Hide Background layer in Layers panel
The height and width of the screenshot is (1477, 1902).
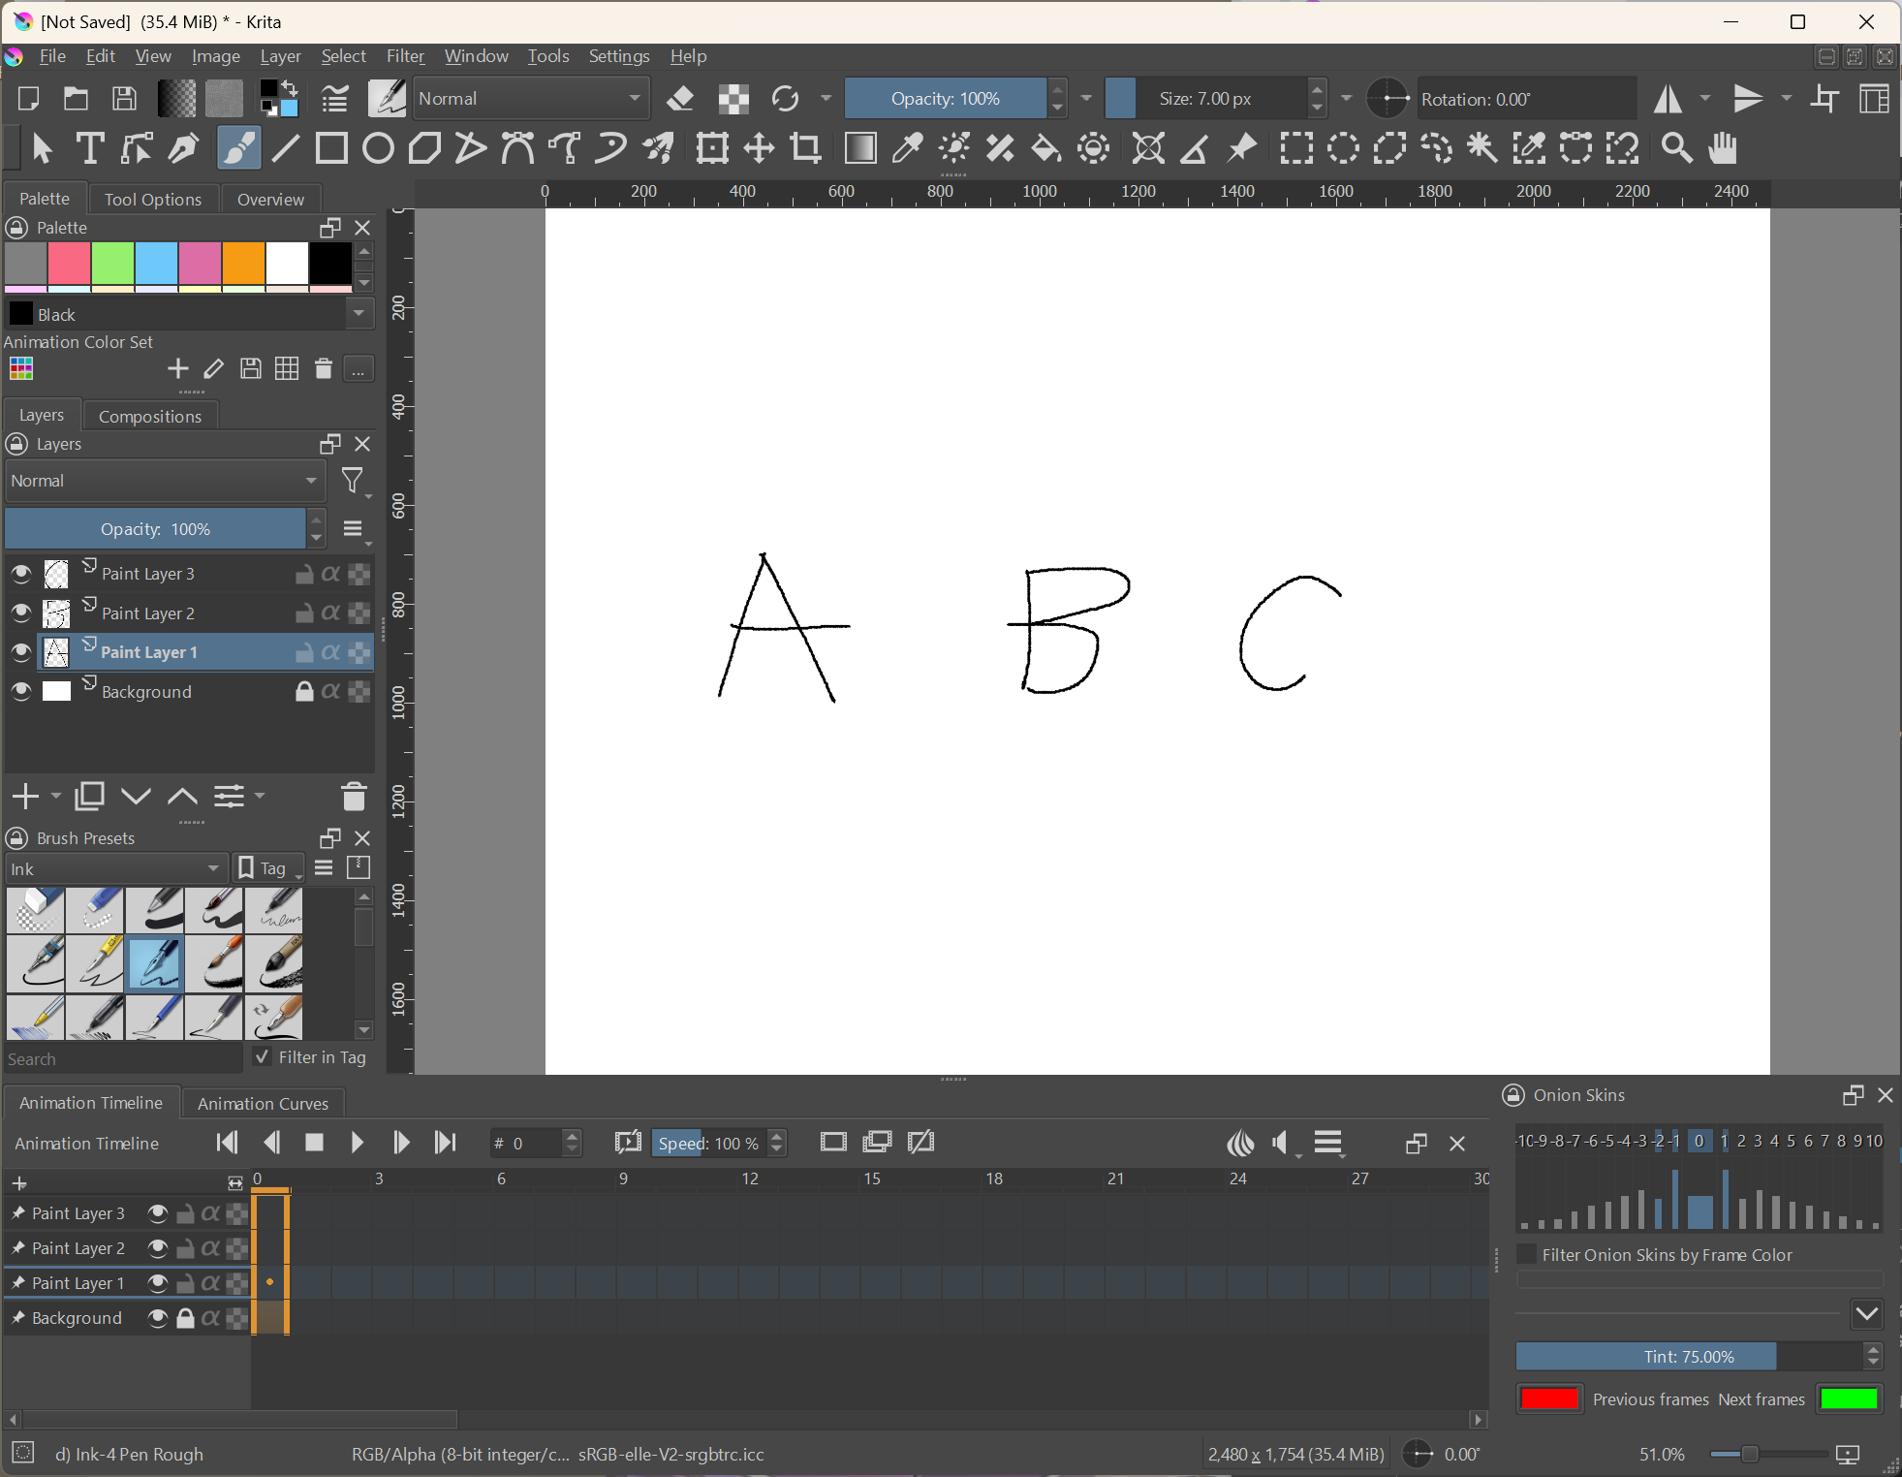click(x=20, y=692)
